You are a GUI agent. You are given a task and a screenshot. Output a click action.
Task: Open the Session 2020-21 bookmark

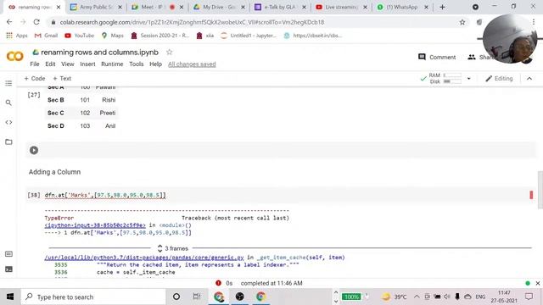[160, 36]
